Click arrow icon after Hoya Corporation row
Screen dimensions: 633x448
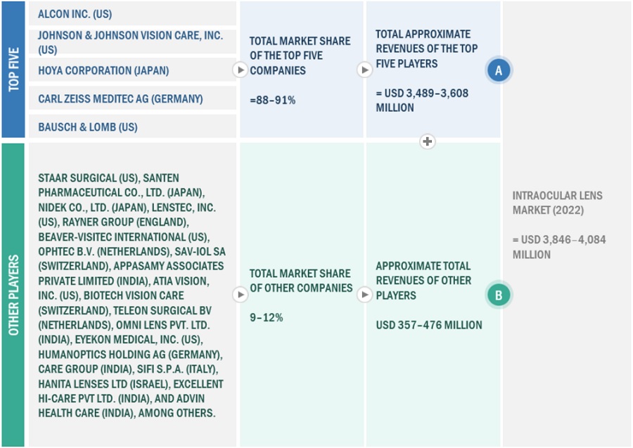240,70
